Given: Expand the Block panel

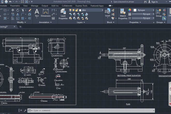Looking at the screenshot, I should (111, 22).
